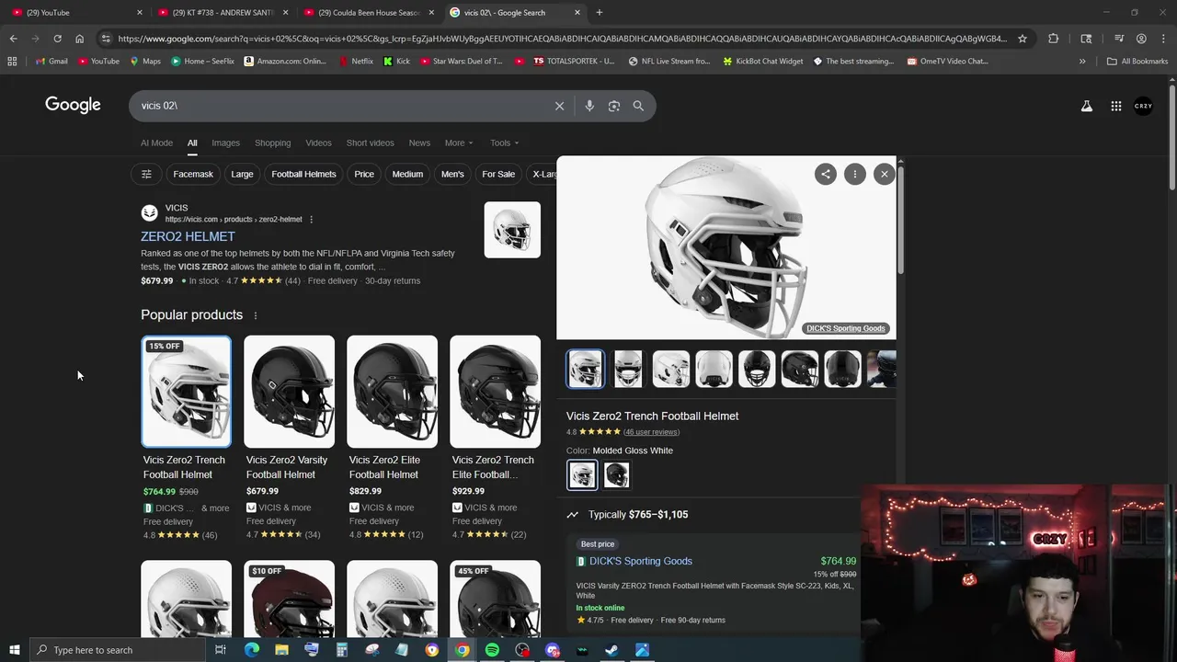The height and width of the screenshot is (662, 1177).
Task: Open a new browser tab
Action: pos(600,12)
